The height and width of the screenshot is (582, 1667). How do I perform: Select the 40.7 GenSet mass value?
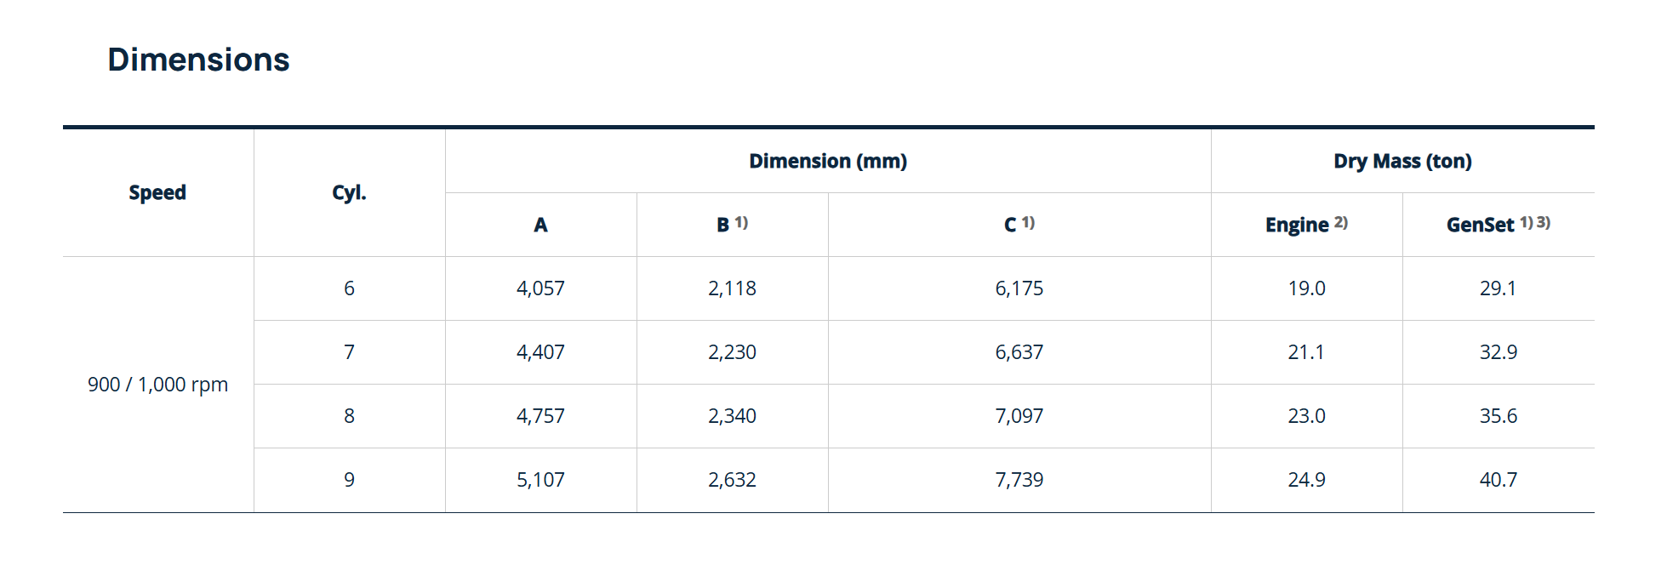(1499, 480)
